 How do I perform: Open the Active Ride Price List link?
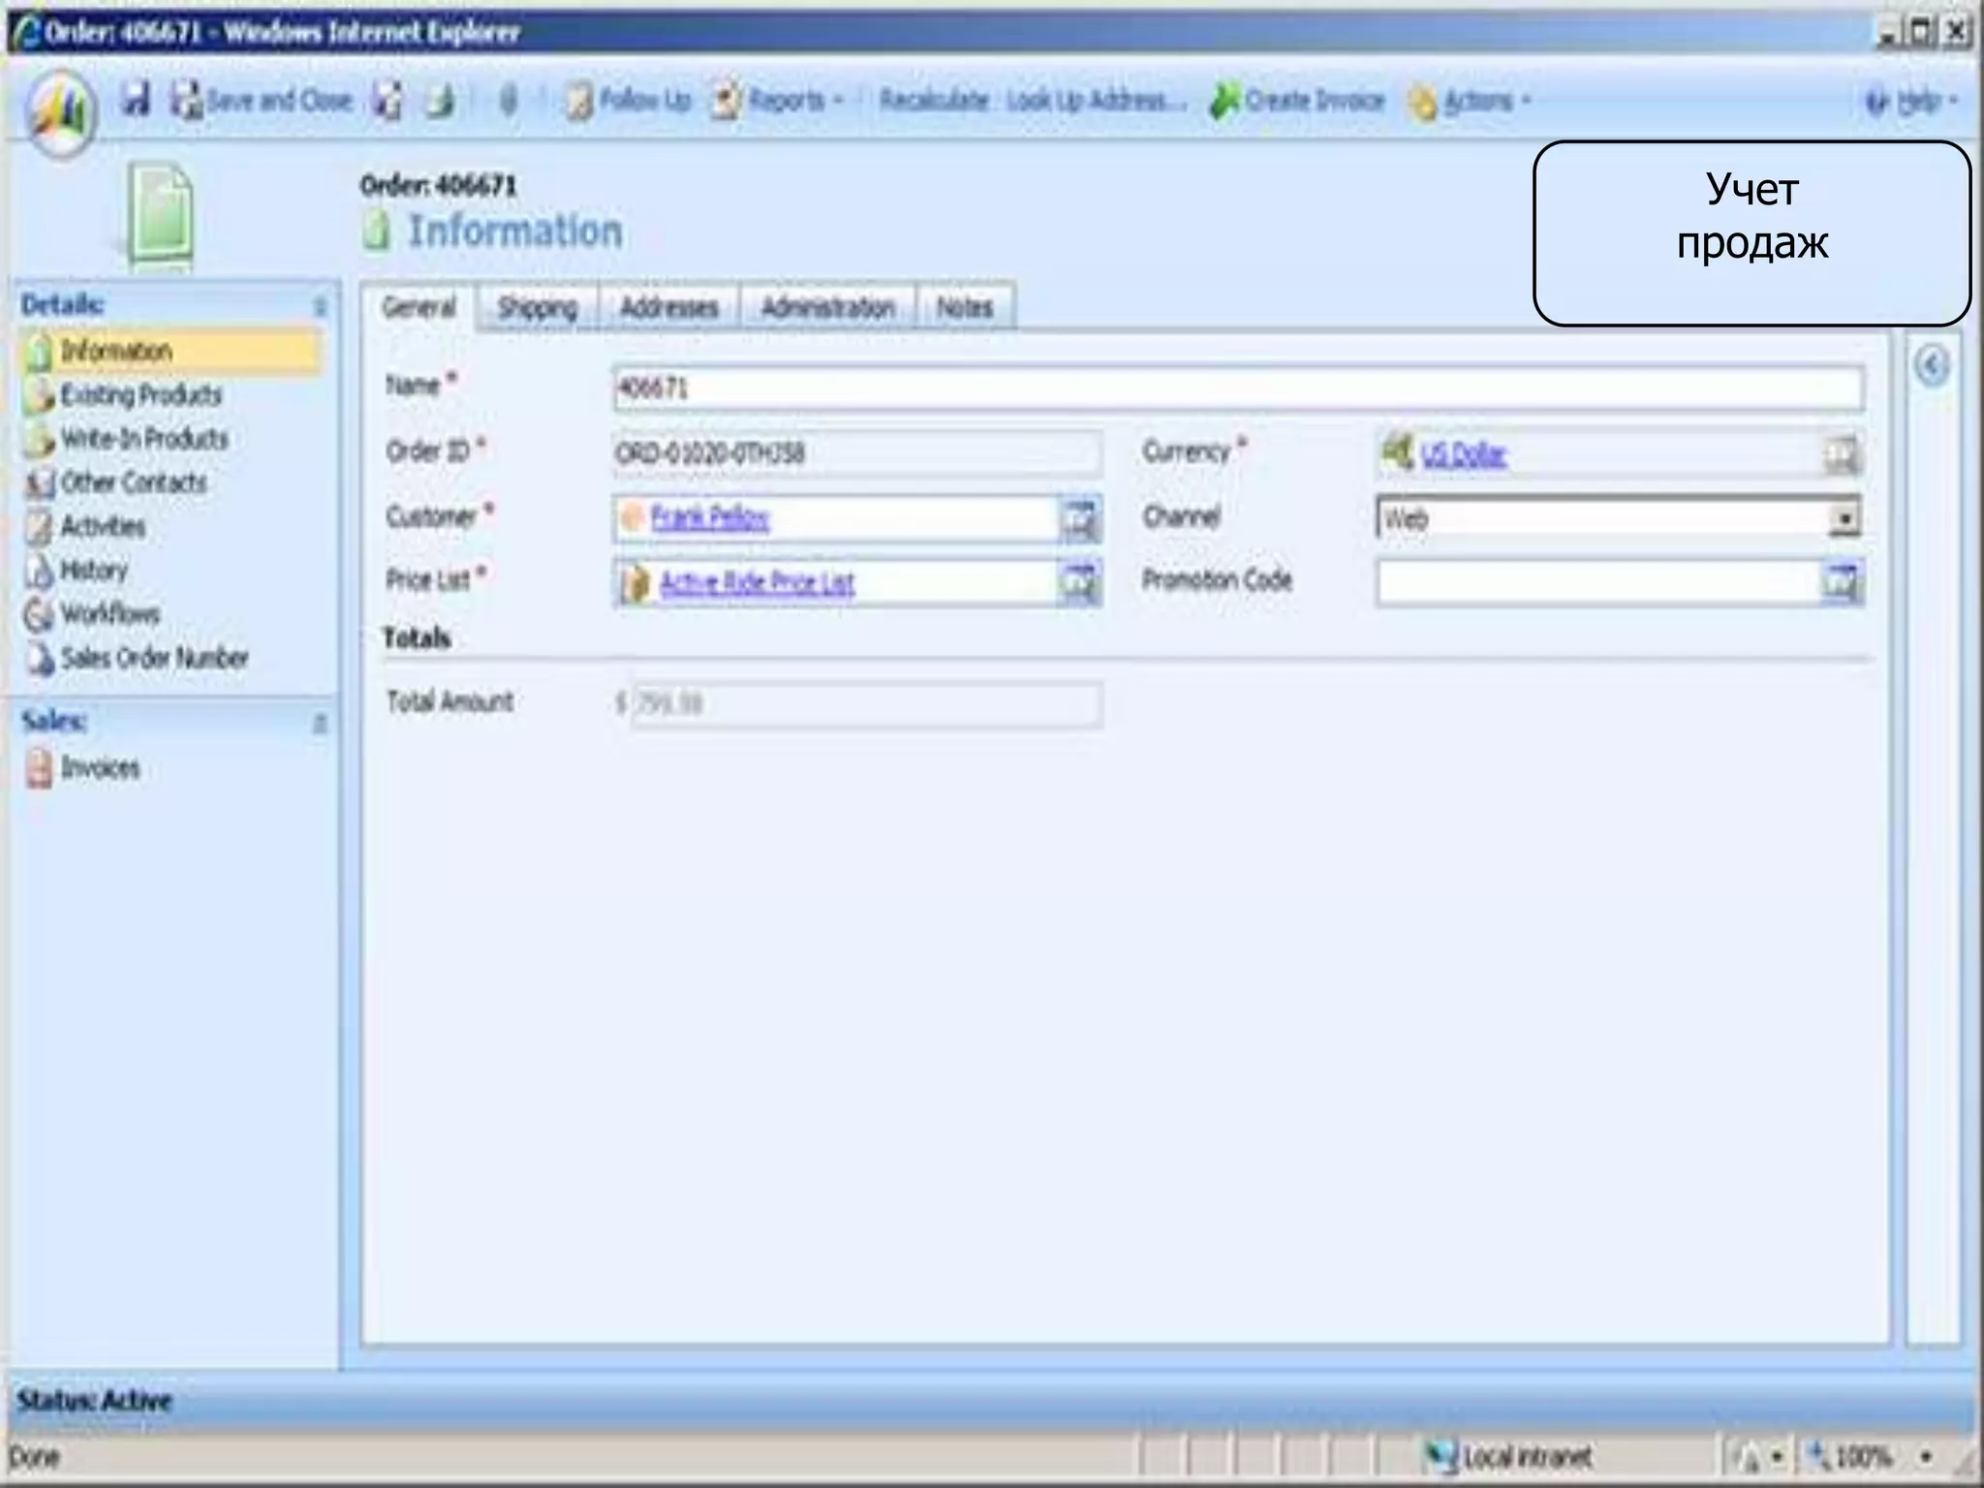pyautogui.click(x=757, y=583)
